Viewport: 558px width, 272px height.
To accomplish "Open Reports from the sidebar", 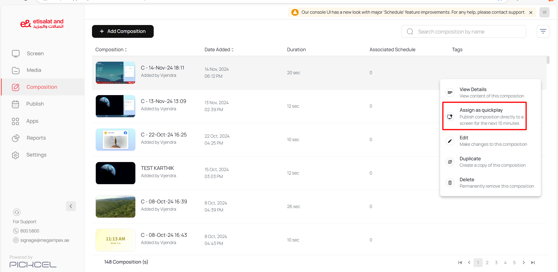I will point(36,138).
